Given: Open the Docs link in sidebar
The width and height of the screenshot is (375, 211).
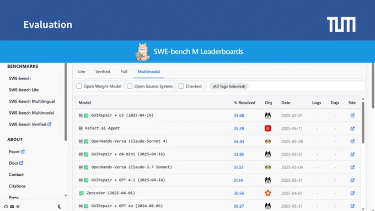Looking at the screenshot, I should (16, 163).
